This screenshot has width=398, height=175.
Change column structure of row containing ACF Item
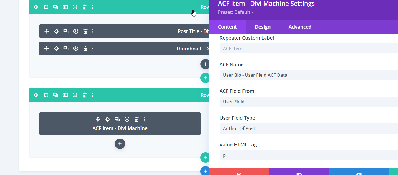65,95
